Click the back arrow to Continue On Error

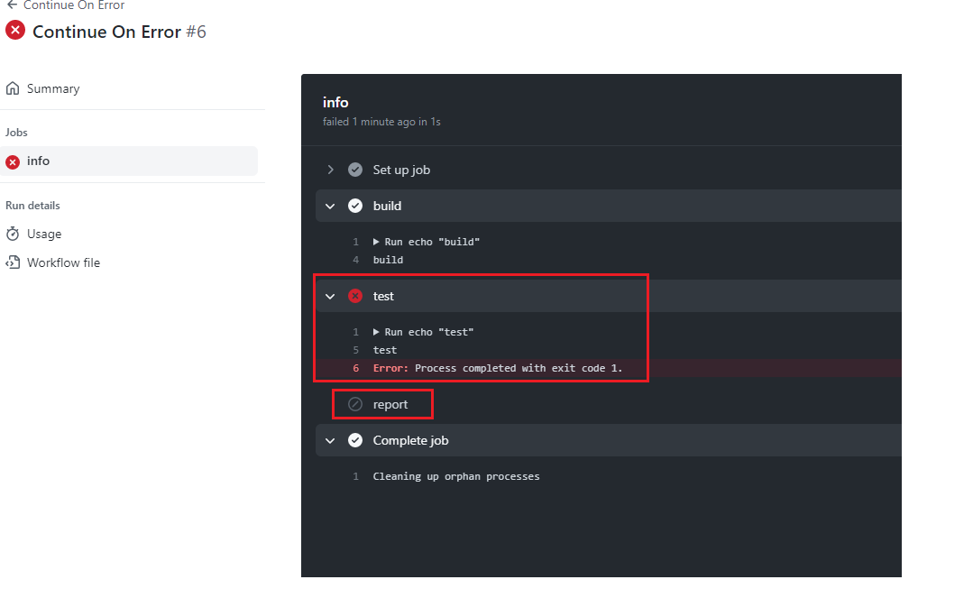tap(12, 5)
